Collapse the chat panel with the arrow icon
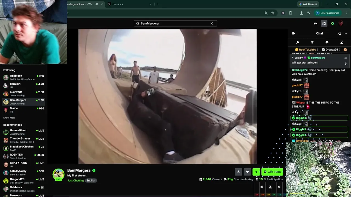Screen dimensions: 351x197 pyautogui.click(x=294, y=33)
